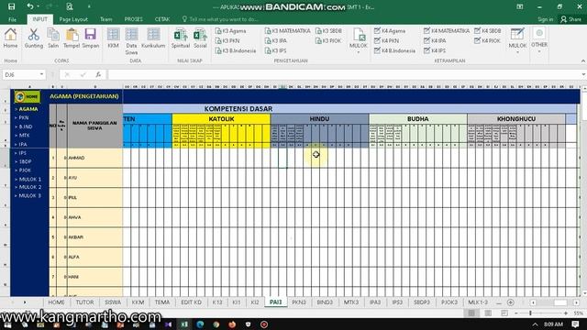Click the yellow HOME logo button in sheet
The height and width of the screenshot is (330, 587).
tap(28, 96)
